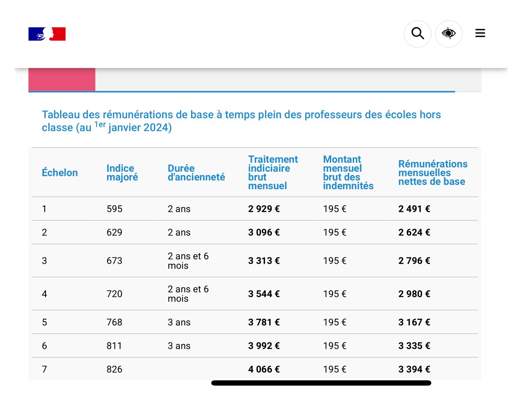Select indice majoré value 768
The width and height of the screenshot is (512, 394).
coord(114,322)
